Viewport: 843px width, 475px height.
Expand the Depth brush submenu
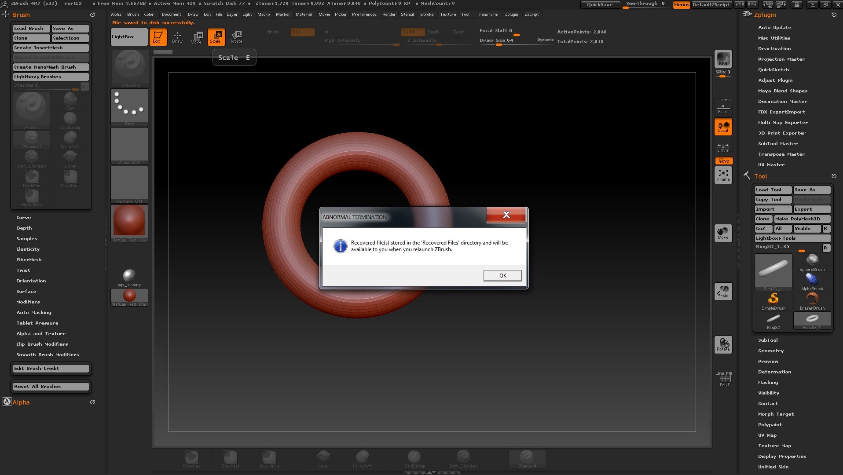[24, 228]
